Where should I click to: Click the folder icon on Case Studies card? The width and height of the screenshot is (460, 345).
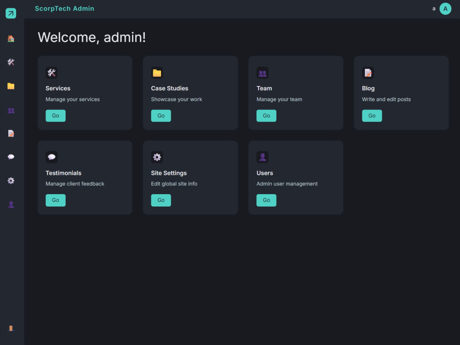(157, 73)
